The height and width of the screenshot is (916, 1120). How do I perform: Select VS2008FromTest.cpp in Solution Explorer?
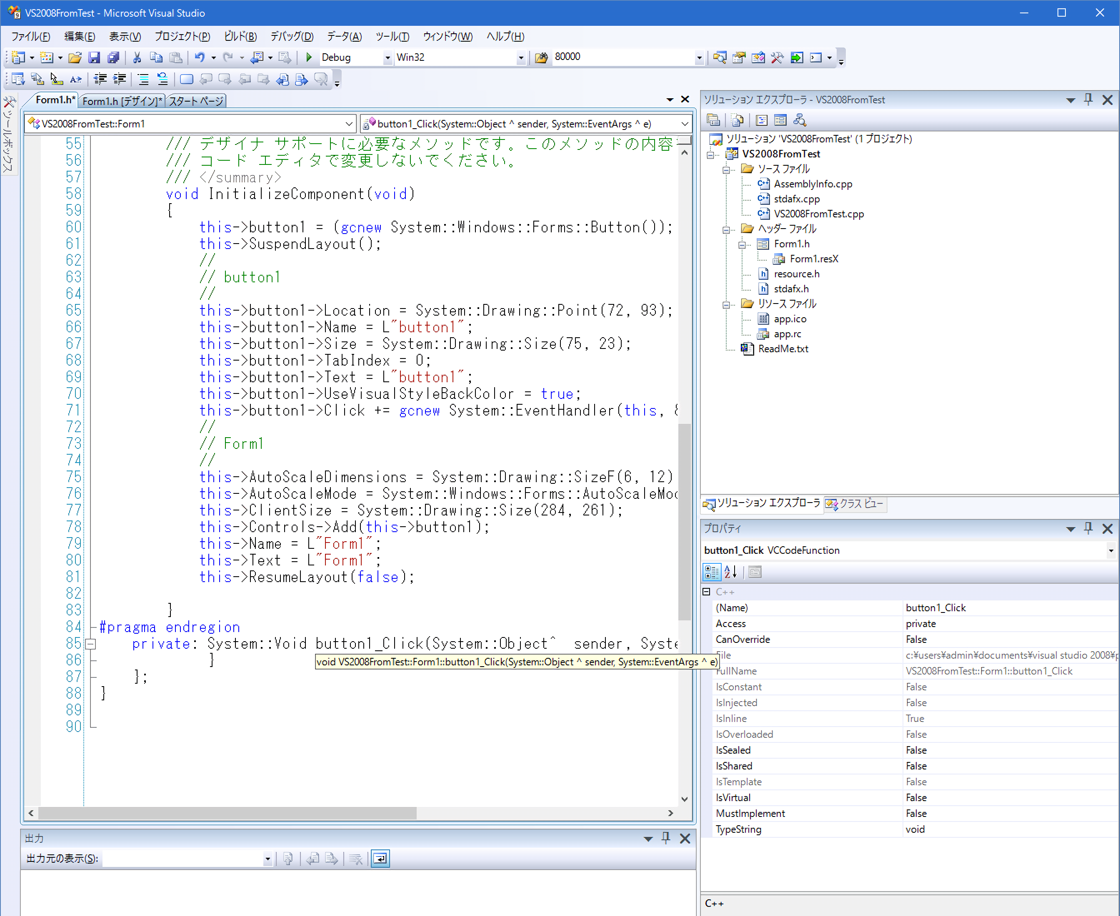click(818, 214)
